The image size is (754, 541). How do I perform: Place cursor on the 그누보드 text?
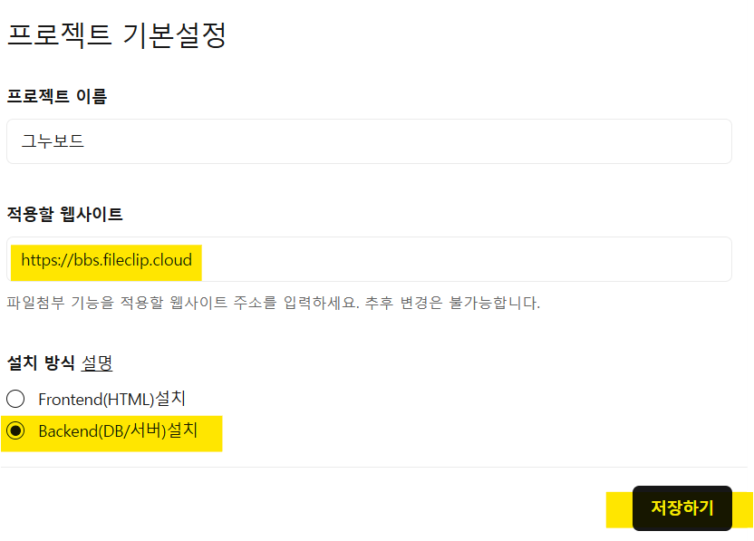pyautogui.click(x=53, y=141)
